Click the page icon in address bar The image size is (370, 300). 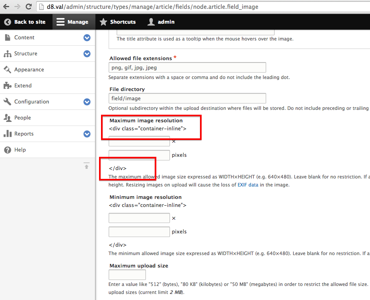42,6
